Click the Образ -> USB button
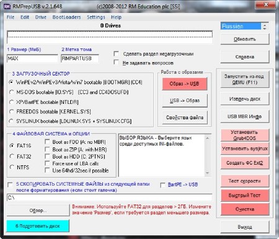Viewport: 279px width, 239px height. coord(185,84)
